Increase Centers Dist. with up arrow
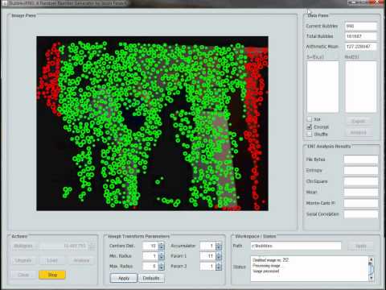The height and width of the screenshot is (290, 386). pyautogui.click(x=161, y=244)
